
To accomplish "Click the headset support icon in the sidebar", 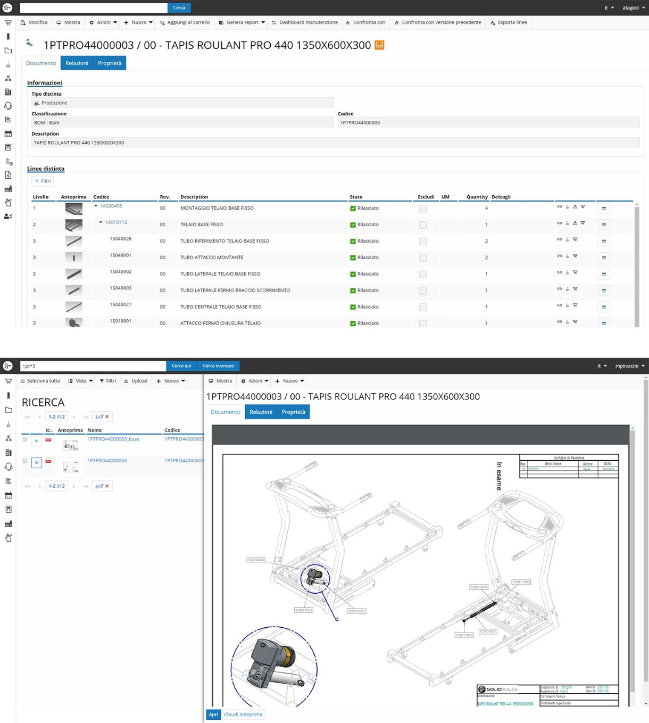I will pos(8,106).
